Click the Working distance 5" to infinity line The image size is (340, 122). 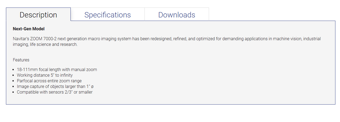[45, 75]
